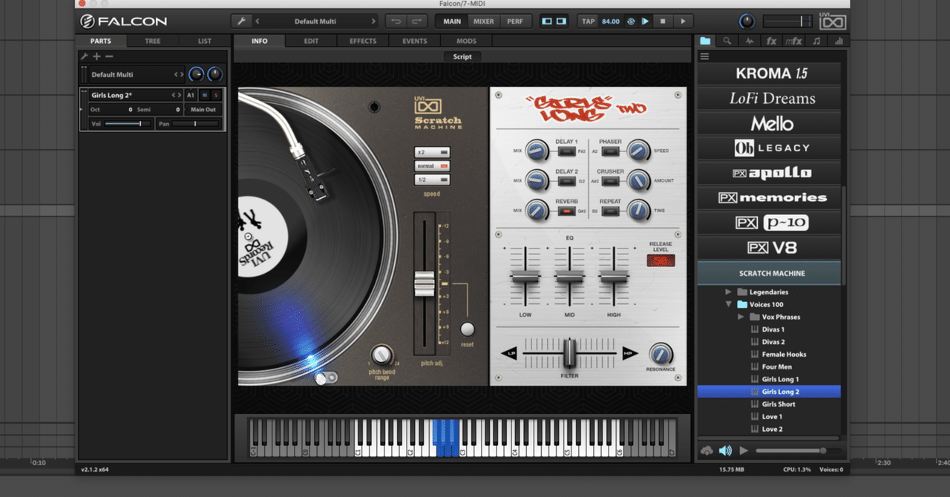
Task: Expand the Vox Phrases folder
Action: click(740, 317)
